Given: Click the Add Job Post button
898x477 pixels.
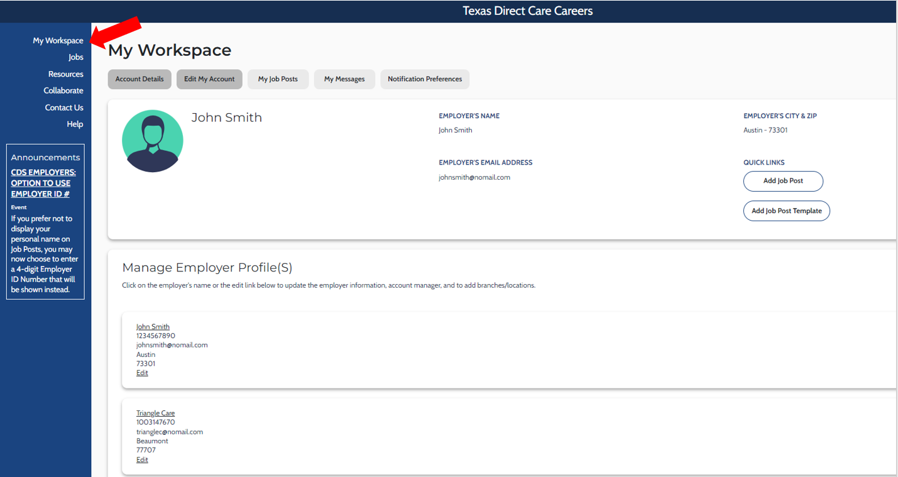Looking at the screenshot, I should [x=783, y=181].
